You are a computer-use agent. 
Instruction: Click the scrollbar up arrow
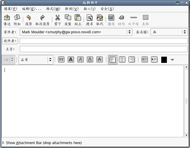click(x=186, y=67)
